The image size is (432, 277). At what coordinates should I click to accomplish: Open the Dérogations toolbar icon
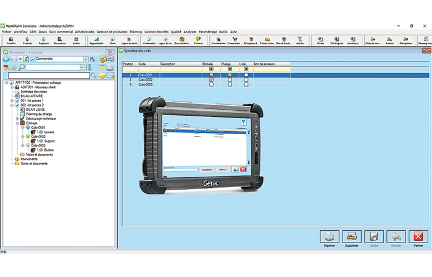point(406,41)
